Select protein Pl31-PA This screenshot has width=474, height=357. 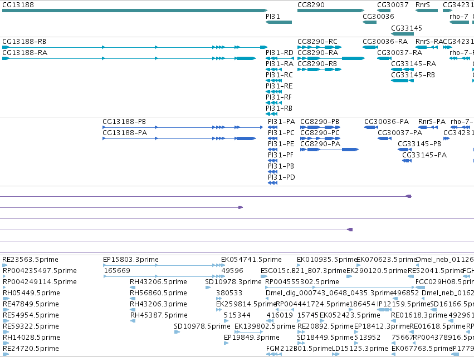click(x=273, y=127)
